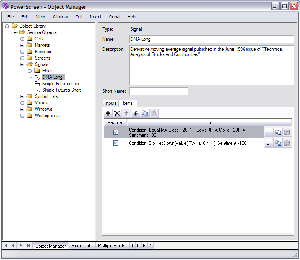Open the Mixed Cells sheet tab
This screenshot has height=260, width=300.
[82, 246]
